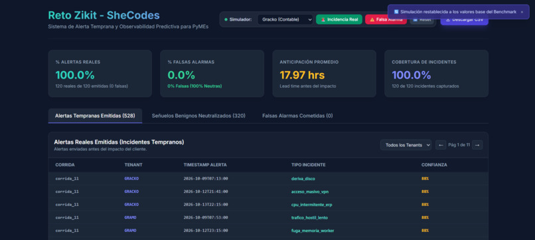Open the Todos los Tenants filter
Viewport: 535px width, 240px height.
coord(406,145)
